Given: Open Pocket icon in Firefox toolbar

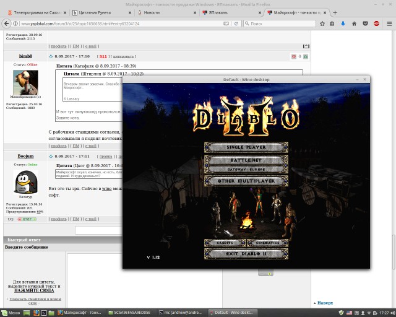Looking at the screenshot, I should click(x=365, y=24).
